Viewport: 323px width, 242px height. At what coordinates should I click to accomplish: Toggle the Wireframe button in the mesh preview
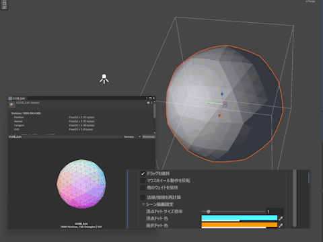click(149, 136)
